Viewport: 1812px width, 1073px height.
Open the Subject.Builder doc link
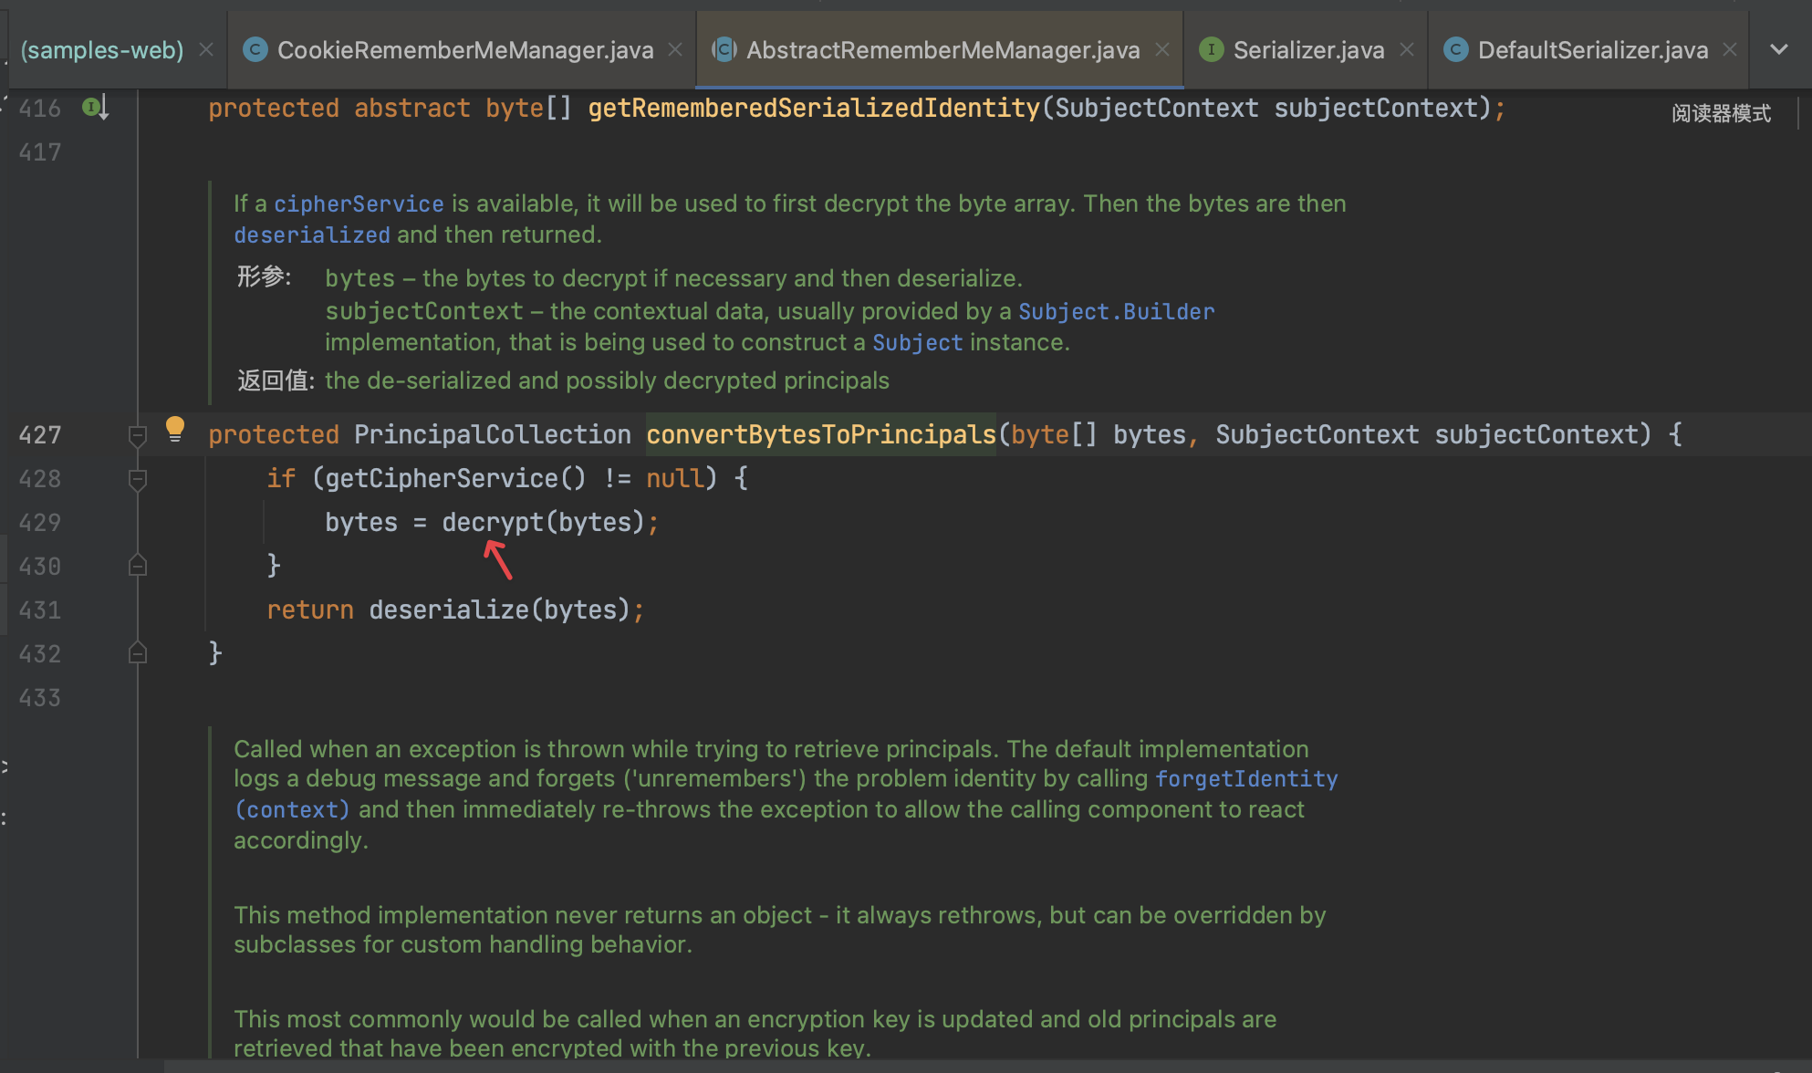coord(1116,311)
